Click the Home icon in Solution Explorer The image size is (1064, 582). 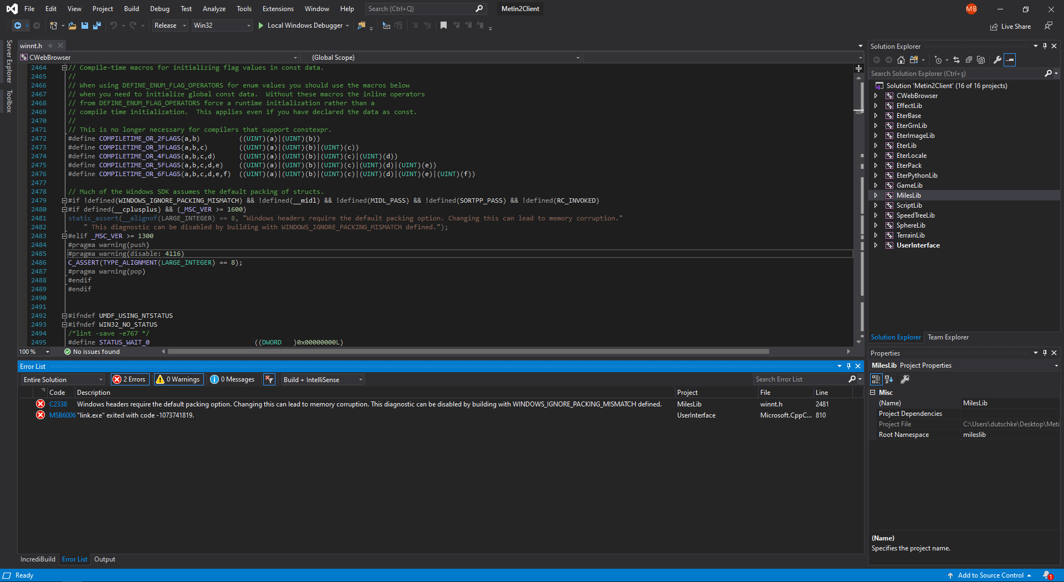[901, 60]
